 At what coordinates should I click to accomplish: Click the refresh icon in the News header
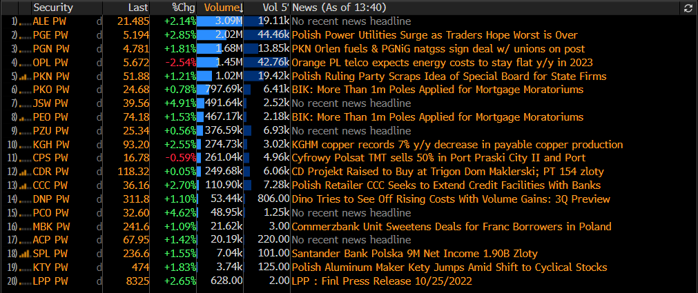[x=688, y=8]
